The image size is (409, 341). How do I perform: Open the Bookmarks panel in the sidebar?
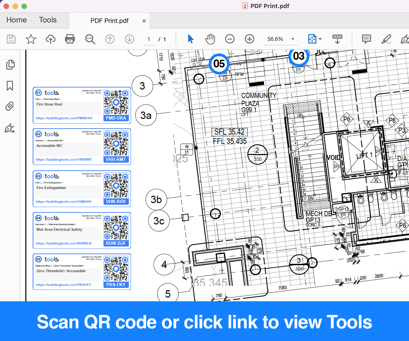tap(10, 86)
